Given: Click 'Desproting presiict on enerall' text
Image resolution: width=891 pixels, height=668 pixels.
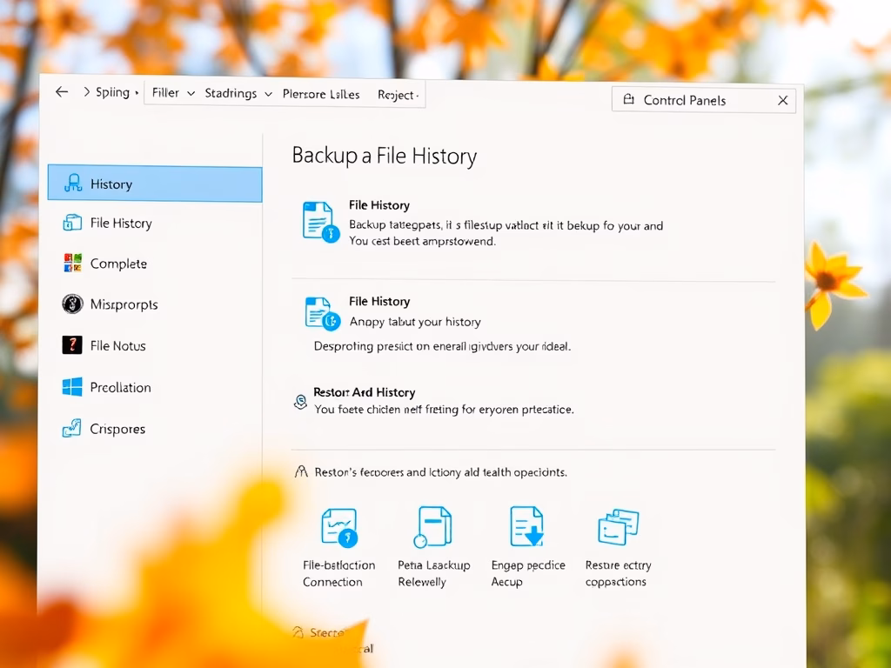Looking at the screenshot, I should coord(442,346).
